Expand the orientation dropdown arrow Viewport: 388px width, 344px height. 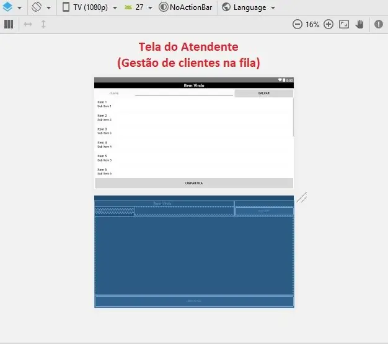tap(49, 8)
